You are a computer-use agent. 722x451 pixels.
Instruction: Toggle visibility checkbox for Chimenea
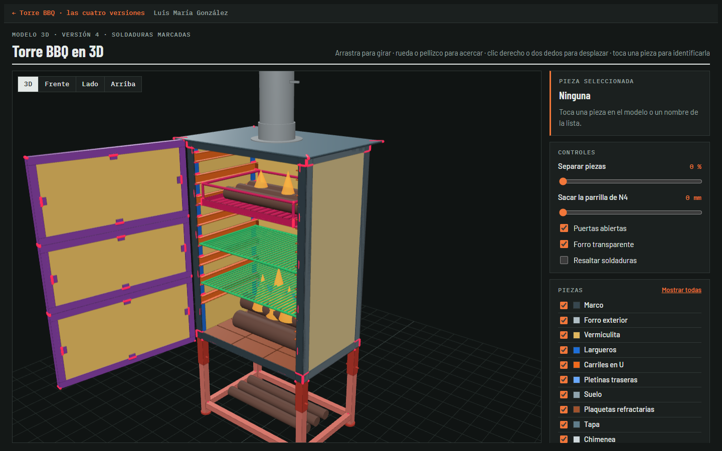coord(564,439)
